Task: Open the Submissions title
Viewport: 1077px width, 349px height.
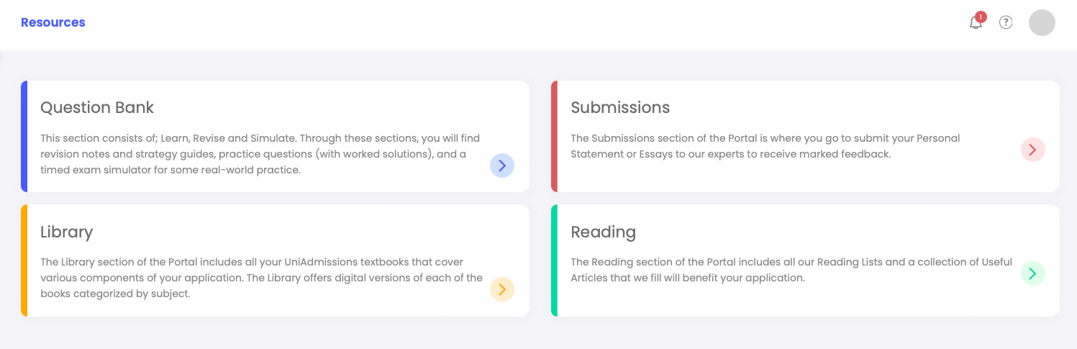Action: [x=620, y=108]
